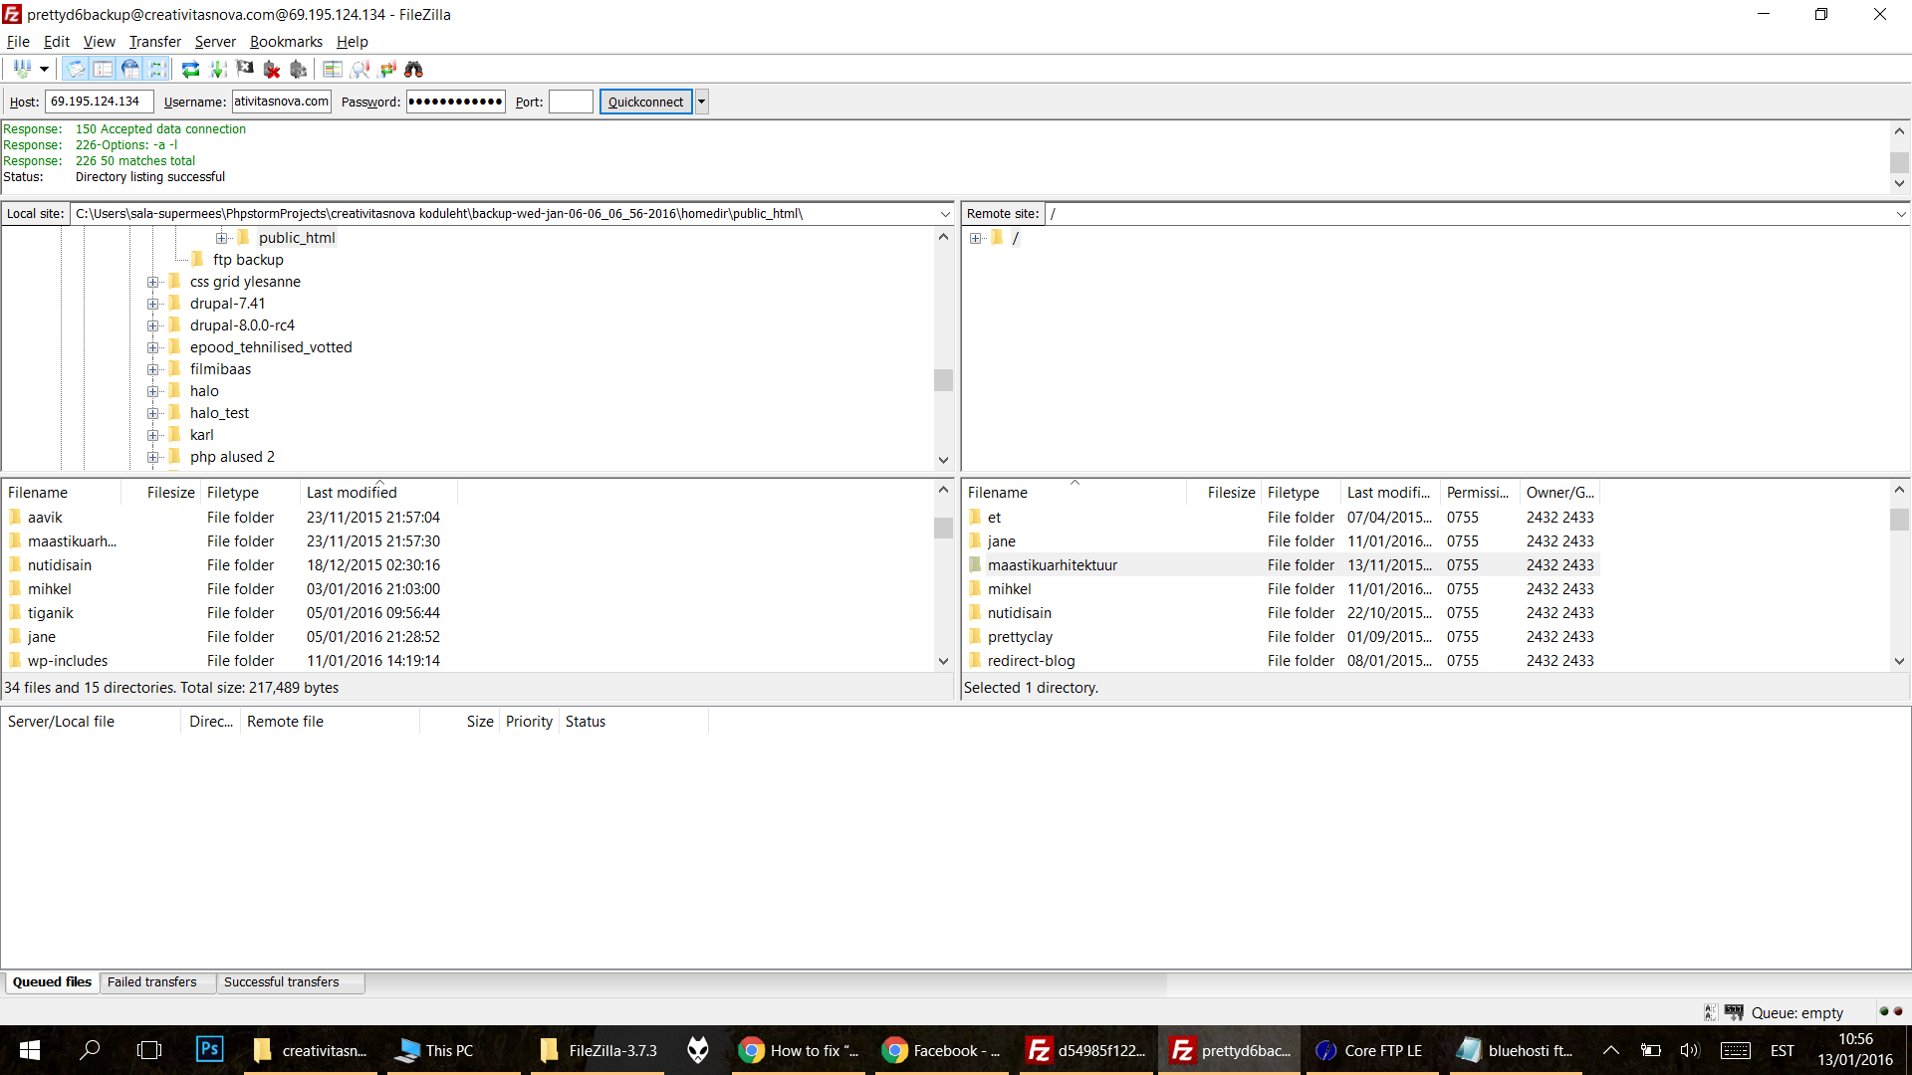Select the nutidisain folder in local panel
Viewport: 1912px width, 1075px height.
pyautogui.click(x=57, y=564)
